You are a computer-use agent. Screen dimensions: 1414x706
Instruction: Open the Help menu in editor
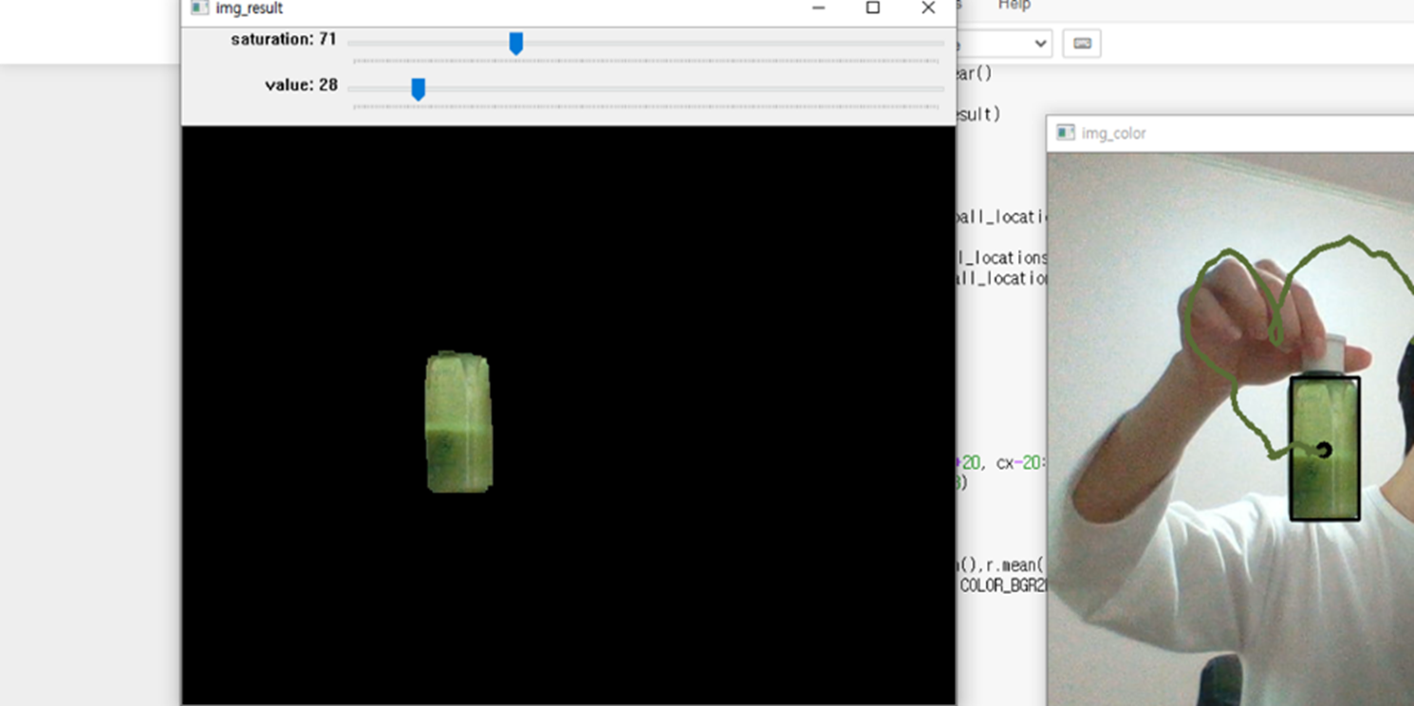1014,6
